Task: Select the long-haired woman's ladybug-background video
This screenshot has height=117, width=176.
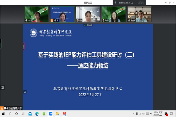Action: [114, 14]
